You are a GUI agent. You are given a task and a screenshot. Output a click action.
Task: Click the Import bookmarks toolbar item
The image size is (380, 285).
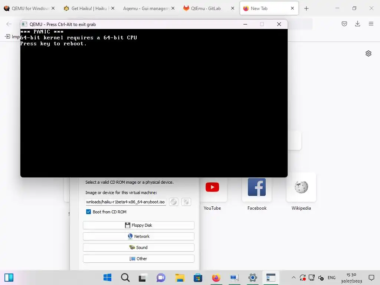(x=12, y=37)
